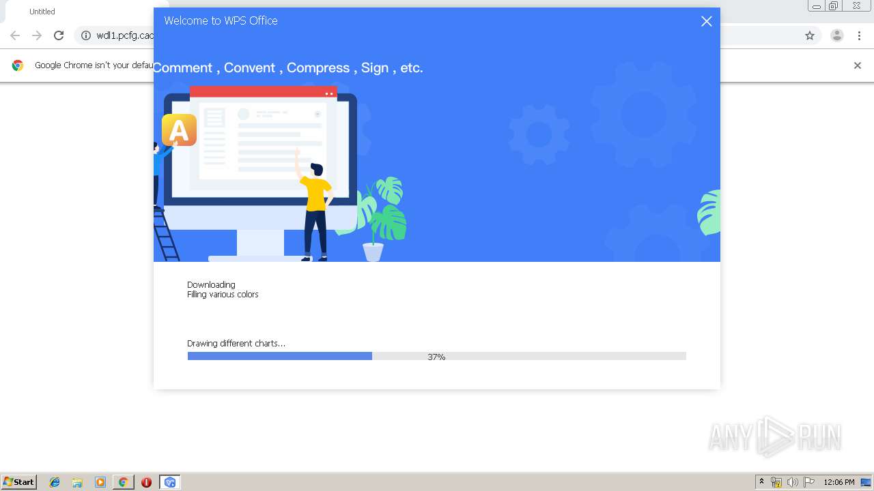The width and height of the screenshot is (874, 491).
Task: Reload the page in Chrome
Action: tap(59, 35)
